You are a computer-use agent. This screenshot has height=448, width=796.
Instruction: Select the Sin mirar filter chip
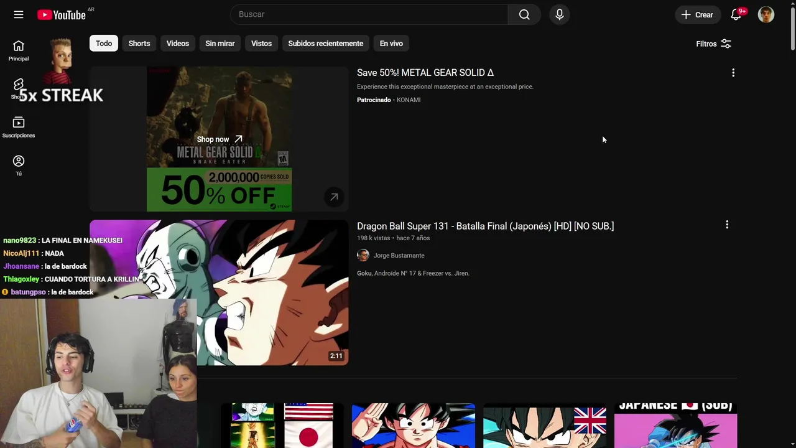220,44
